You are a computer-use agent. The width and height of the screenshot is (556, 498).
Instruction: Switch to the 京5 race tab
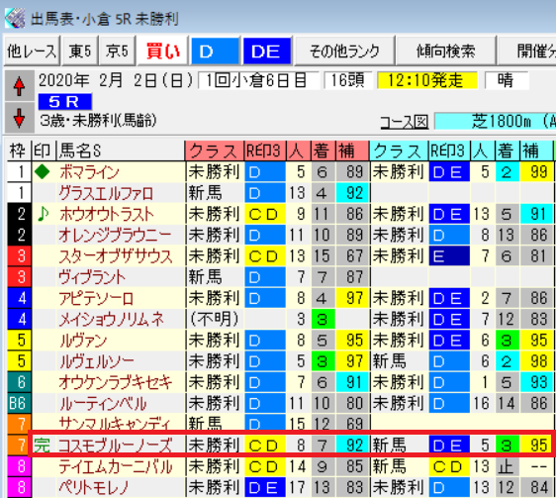coord(117,51)
